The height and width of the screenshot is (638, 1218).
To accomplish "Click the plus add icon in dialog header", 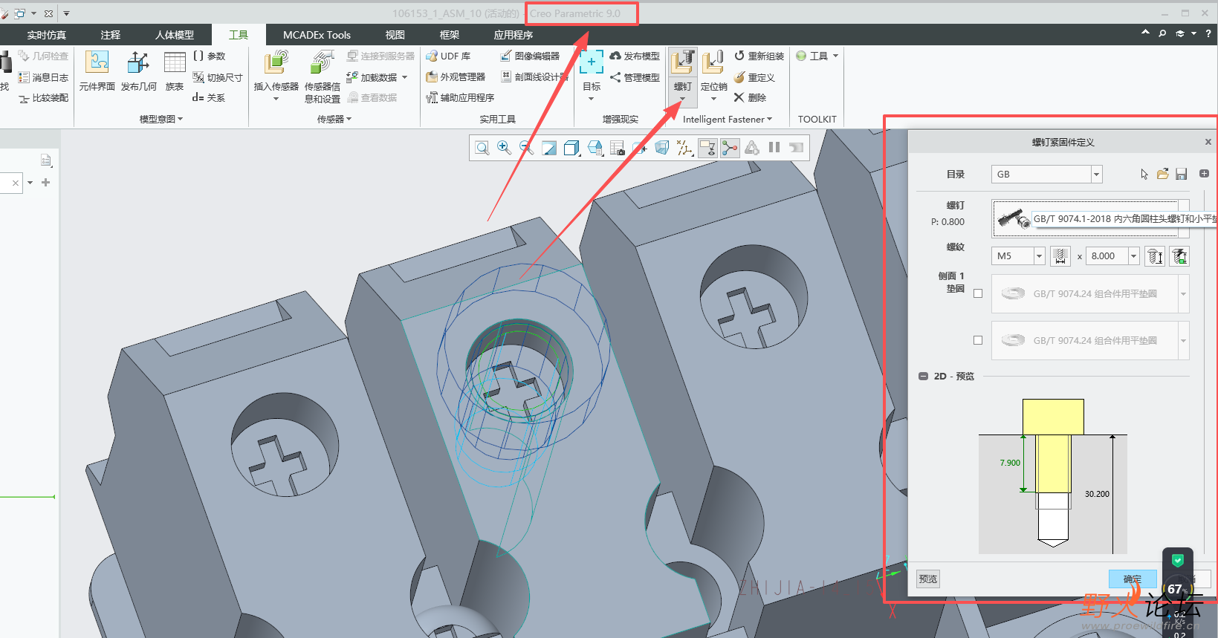I will click(1204, 174).
